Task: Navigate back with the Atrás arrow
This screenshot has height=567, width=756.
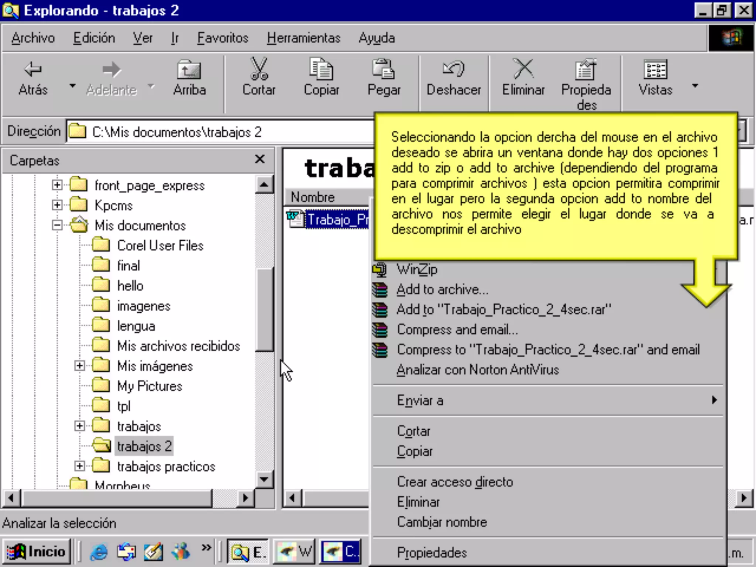Action: pyautogui.click(x=33, y=69)
